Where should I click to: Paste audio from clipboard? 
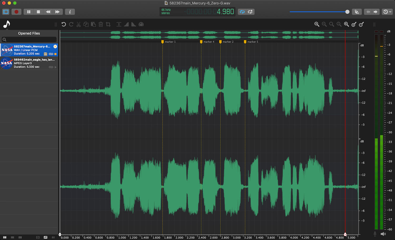click(93, 25)
